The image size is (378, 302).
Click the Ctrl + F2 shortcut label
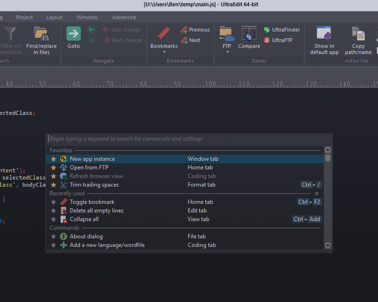tap(309, 202)
